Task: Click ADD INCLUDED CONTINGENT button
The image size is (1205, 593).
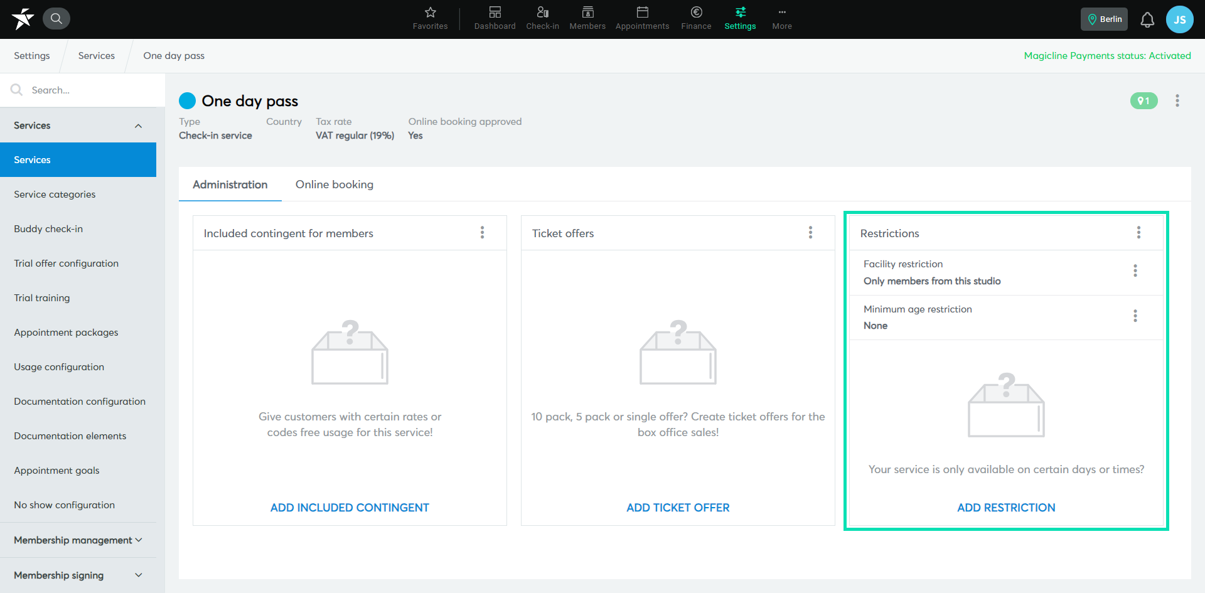Action: [x=350, y=508]
